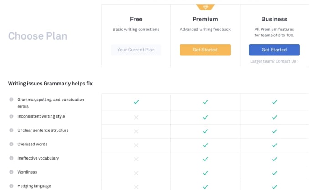Click info icon beside Overused words
The width and height of the screenshot is (319, 190).
(11, 144)
